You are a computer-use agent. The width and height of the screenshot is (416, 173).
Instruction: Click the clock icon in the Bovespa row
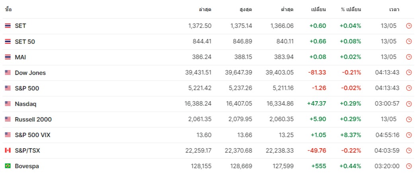click(408, 166)
